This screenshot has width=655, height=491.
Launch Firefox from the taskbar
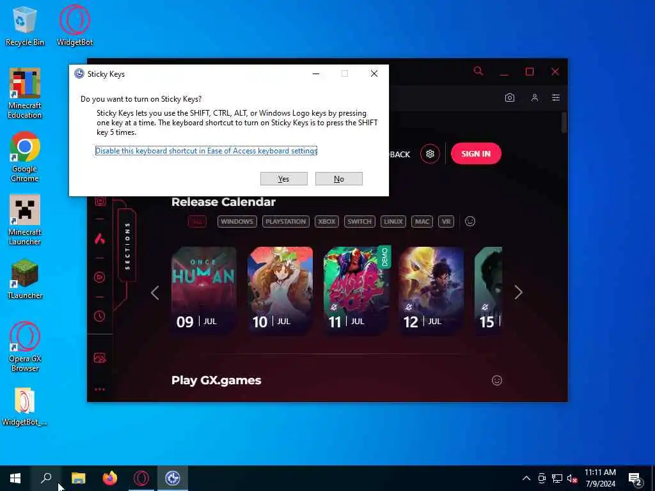coord(110,478)
